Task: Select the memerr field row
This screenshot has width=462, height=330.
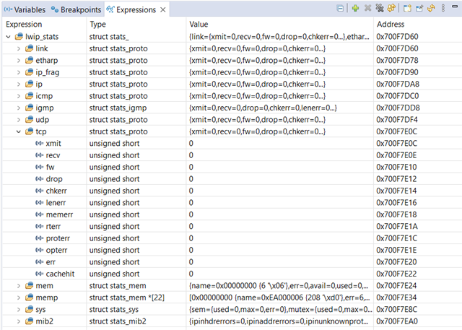Action: 232,214
